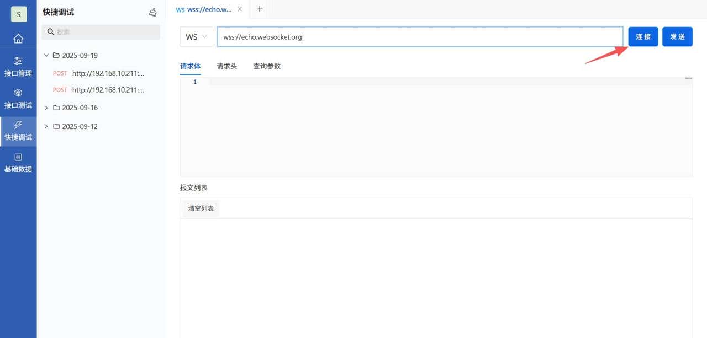Collapse the 2025-09-19 folder
Screen dimensions: 707x338
click(46, 55)
